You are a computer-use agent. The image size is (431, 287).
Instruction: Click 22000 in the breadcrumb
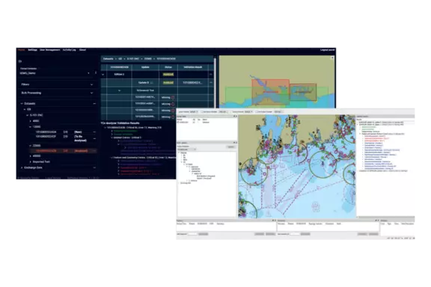[x=148, y=59]
